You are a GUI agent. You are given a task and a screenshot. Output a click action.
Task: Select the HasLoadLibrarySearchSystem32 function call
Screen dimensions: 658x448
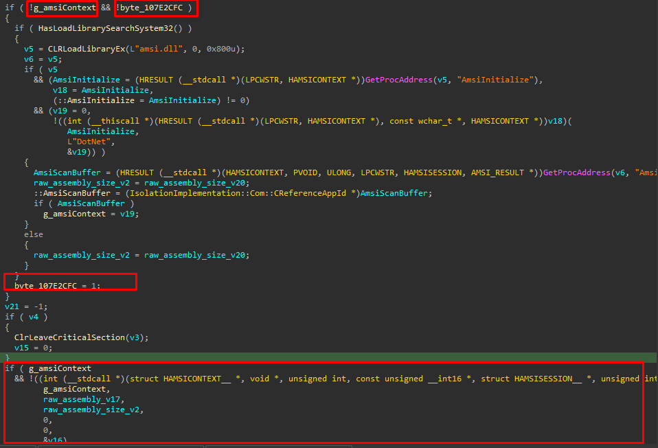pos(111,28)
